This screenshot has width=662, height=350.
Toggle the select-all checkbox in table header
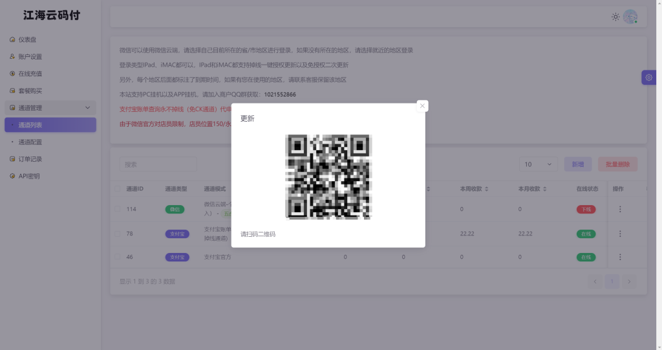(x=118, y=189)
